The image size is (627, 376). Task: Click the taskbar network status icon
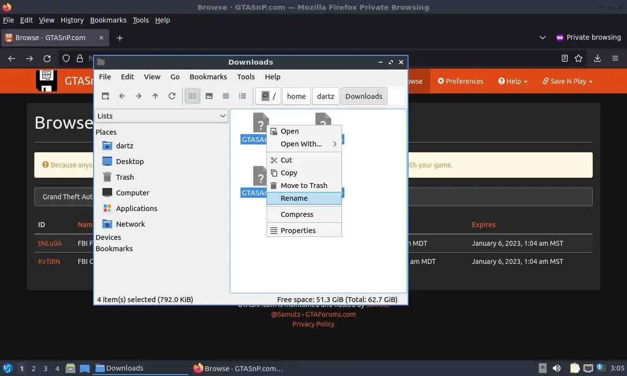tap(588, 368)
